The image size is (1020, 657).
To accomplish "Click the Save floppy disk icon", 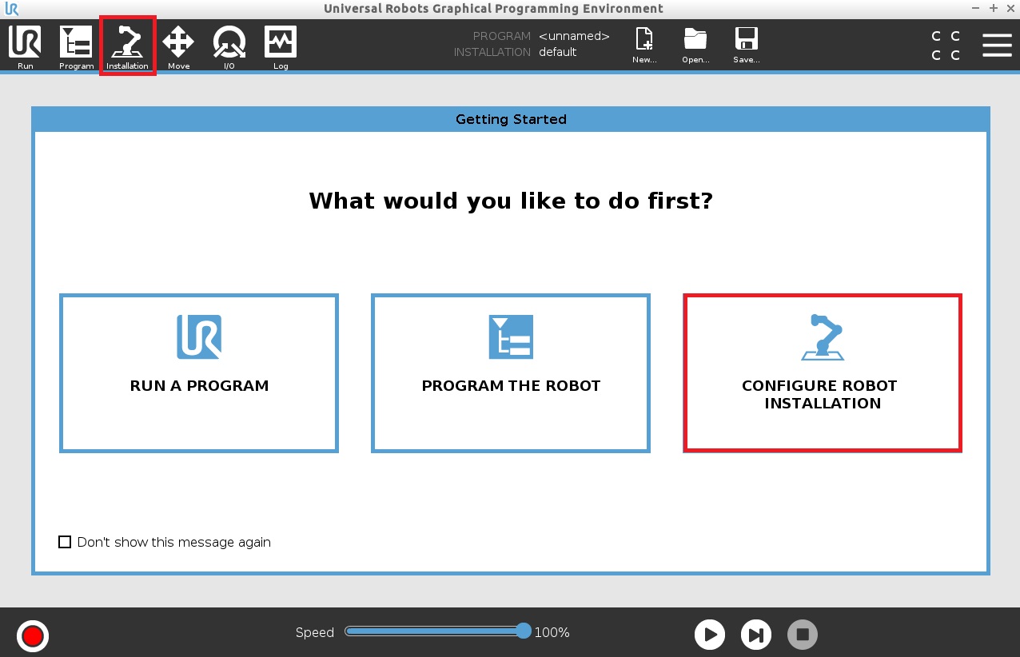I will tap(746, 46).
